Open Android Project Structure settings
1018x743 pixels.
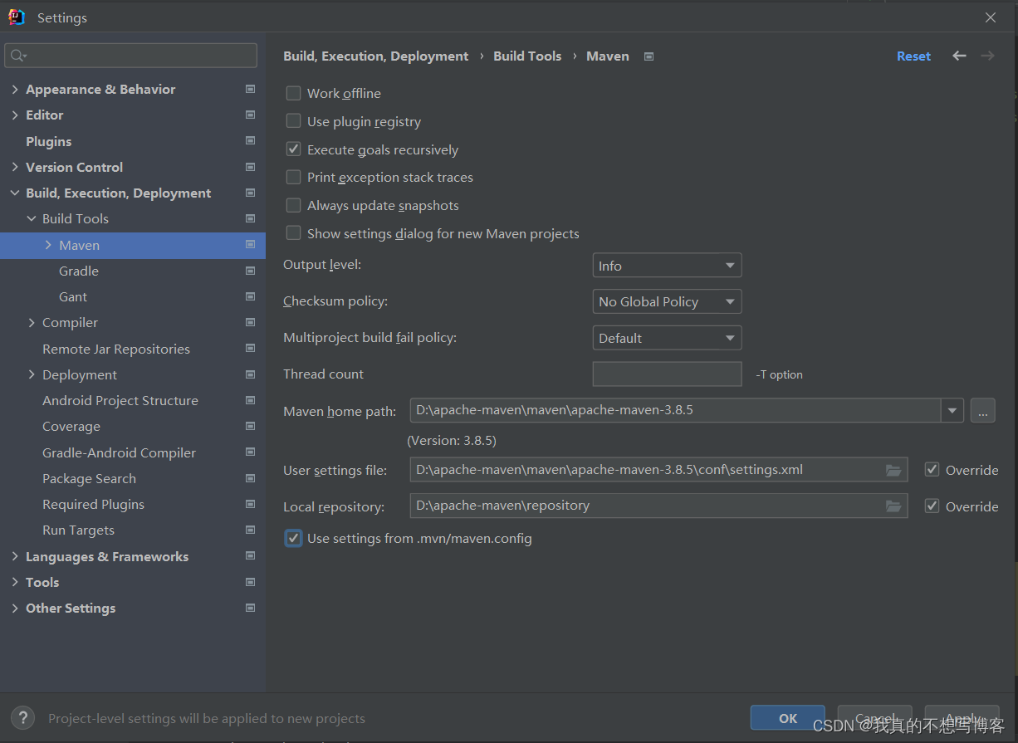coord(120,400)
